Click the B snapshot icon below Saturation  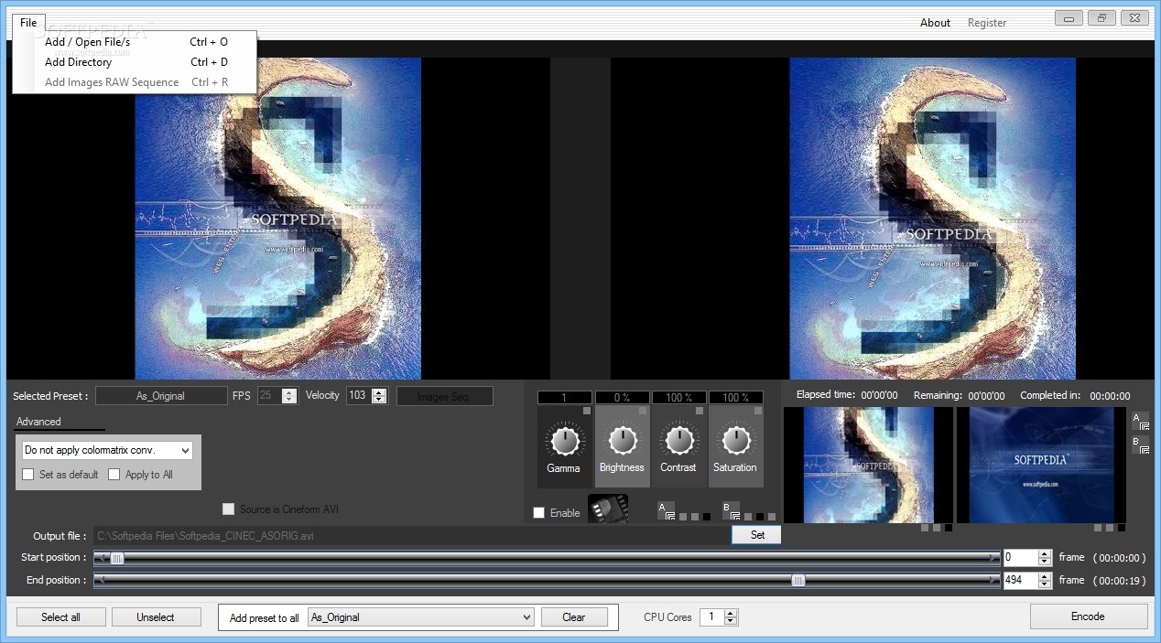pos(730,510)
